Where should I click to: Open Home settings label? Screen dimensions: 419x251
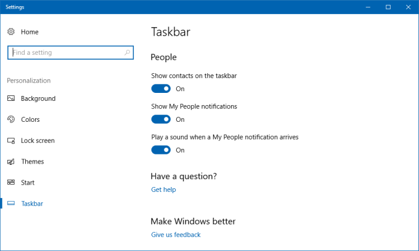[30, 32]
